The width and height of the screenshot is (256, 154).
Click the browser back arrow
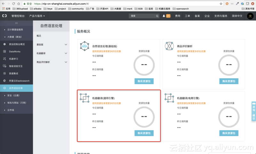(3, 4)
